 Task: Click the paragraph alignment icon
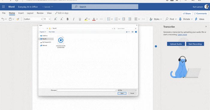[136, 19]
